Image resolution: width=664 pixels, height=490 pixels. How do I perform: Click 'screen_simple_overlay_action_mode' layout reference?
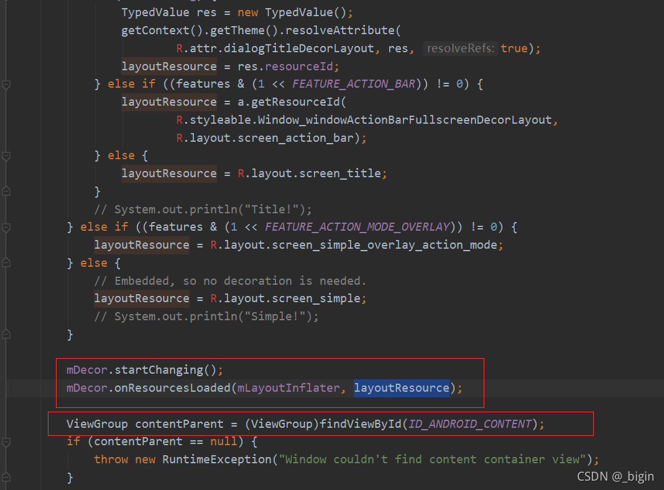pos(384,245)
